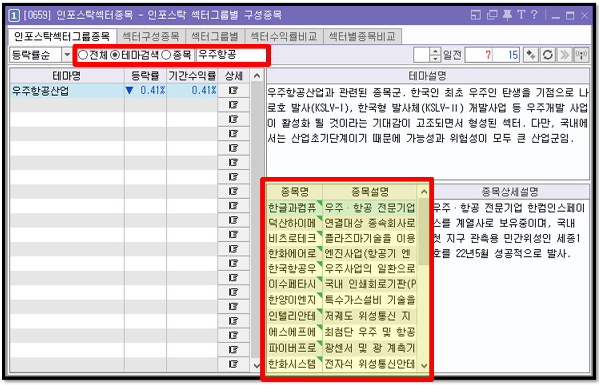
Task: Click description '엔진사업(항공기 엔'
Action: (x=370, y=254)
